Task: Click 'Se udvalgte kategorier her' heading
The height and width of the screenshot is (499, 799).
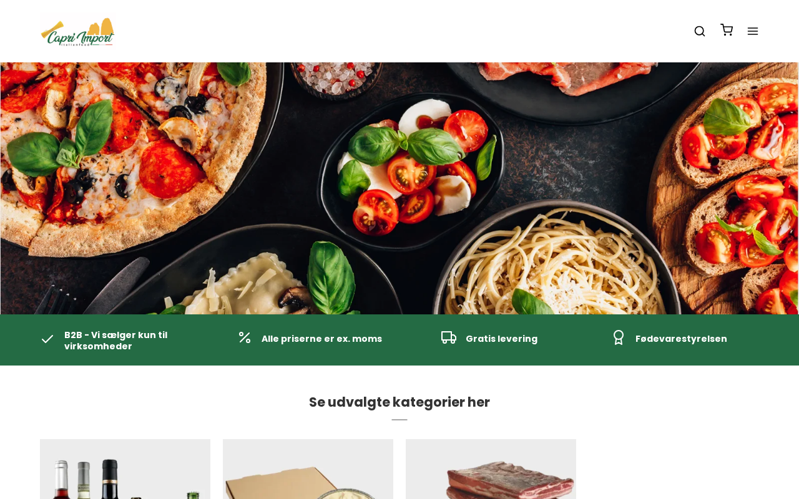Action: [399, 402]
